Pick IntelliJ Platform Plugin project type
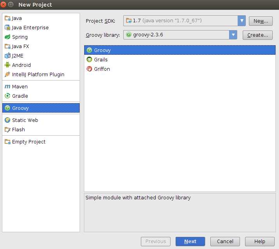The image size is (279, 249). pos(41,74)
